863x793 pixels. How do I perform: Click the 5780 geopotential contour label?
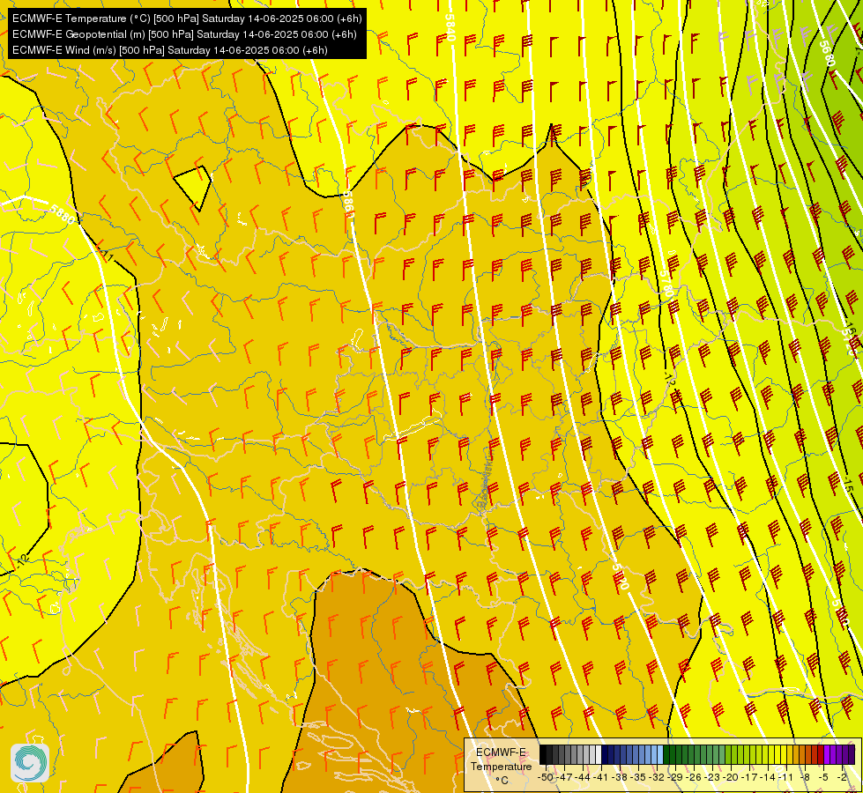click(667, 282)
